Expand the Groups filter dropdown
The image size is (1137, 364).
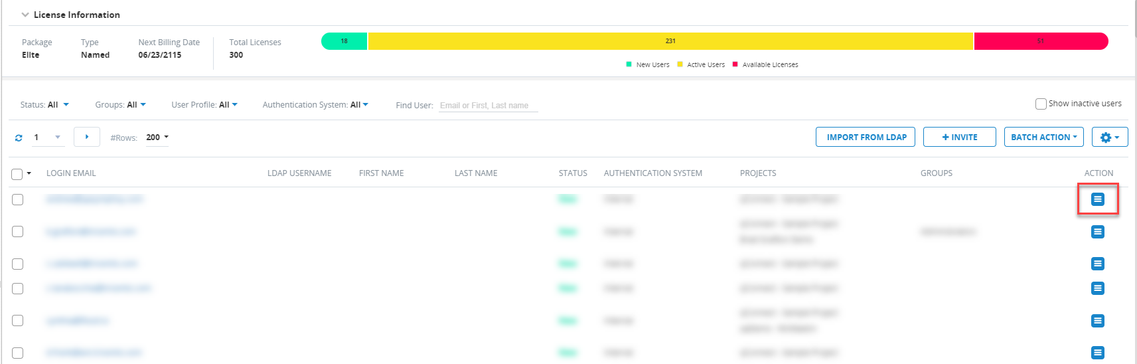121,105
